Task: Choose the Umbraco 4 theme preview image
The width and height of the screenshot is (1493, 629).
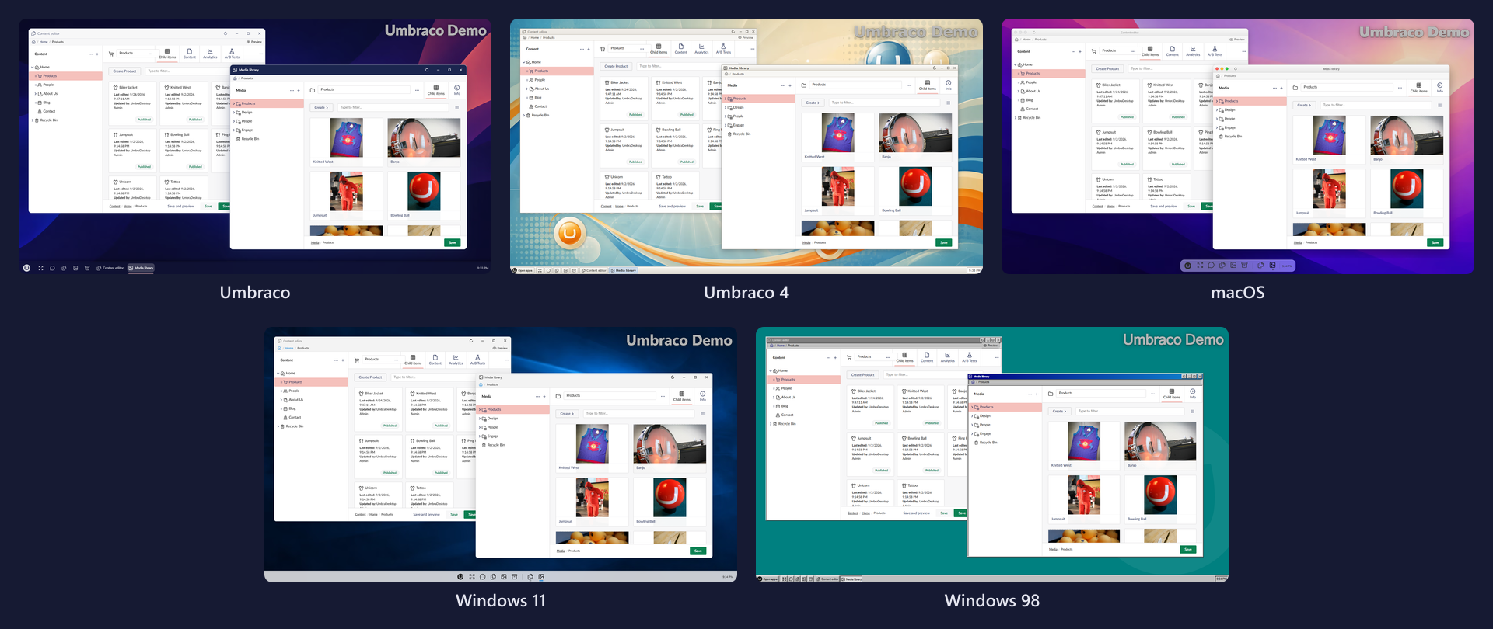Action: coord(746,146)
